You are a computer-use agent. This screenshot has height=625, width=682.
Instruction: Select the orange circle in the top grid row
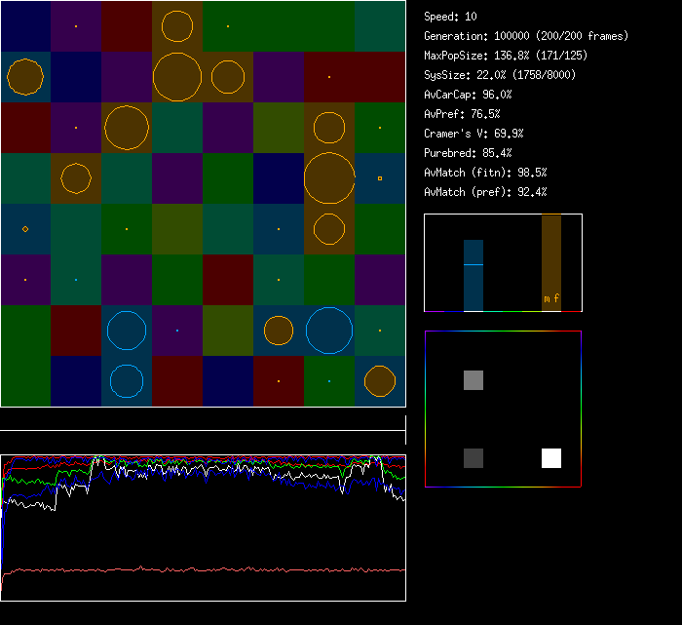point(177,26)
